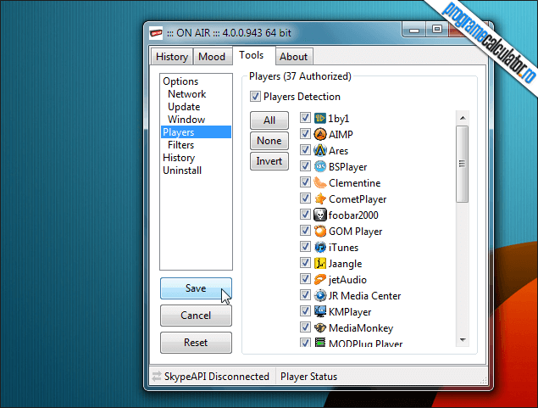Click the CometPlayer star icon

click(x=319, y=198)
